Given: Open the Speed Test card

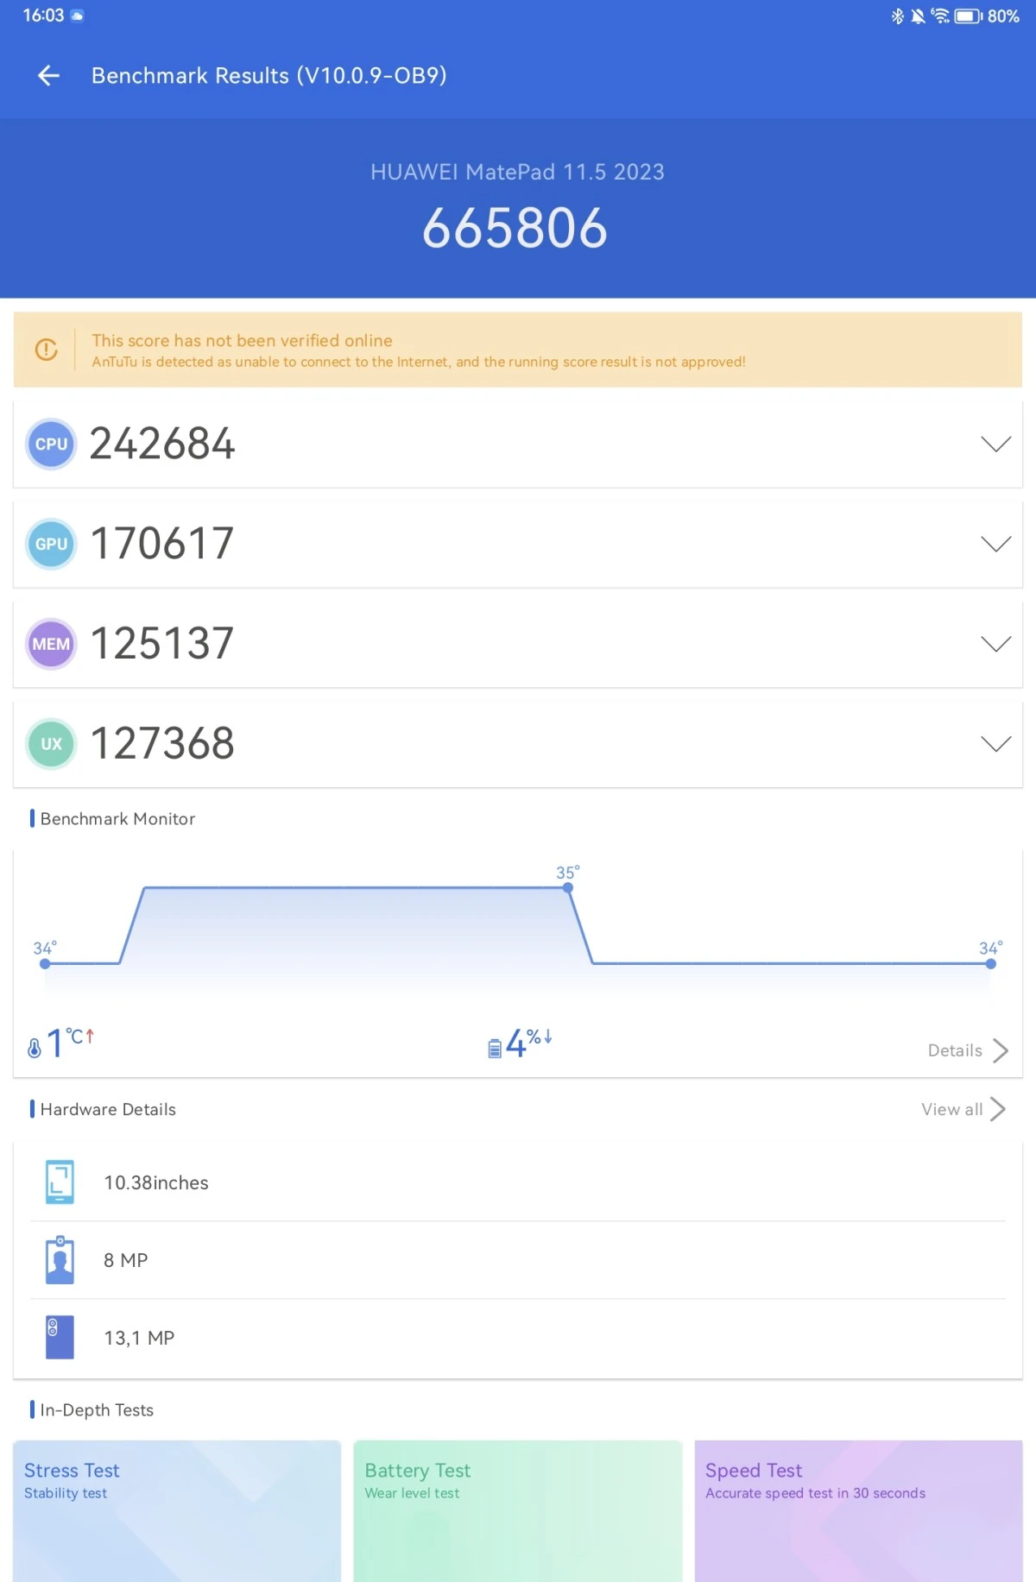Looking at the screenshot, I should click(859, 1511).
